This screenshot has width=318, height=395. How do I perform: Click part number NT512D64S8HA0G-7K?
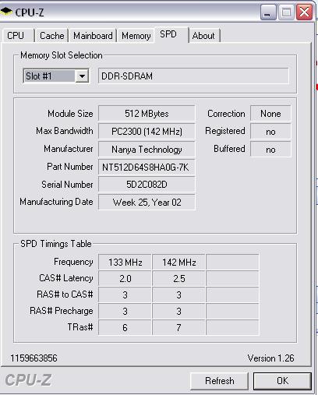click(x=147, y=168)
